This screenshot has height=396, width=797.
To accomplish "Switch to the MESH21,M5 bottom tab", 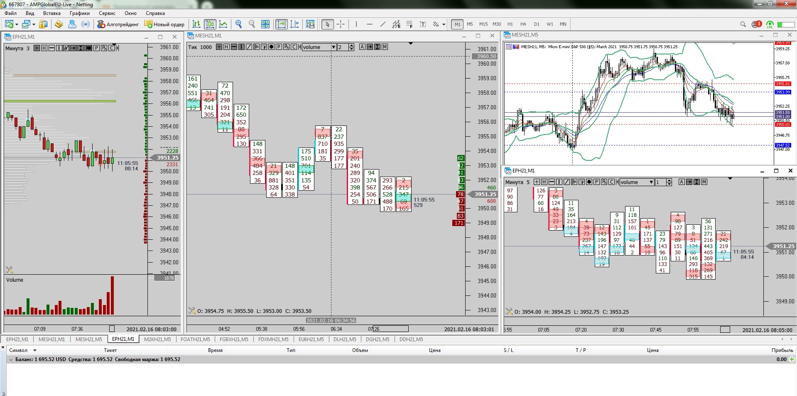I will coord(88,339).
